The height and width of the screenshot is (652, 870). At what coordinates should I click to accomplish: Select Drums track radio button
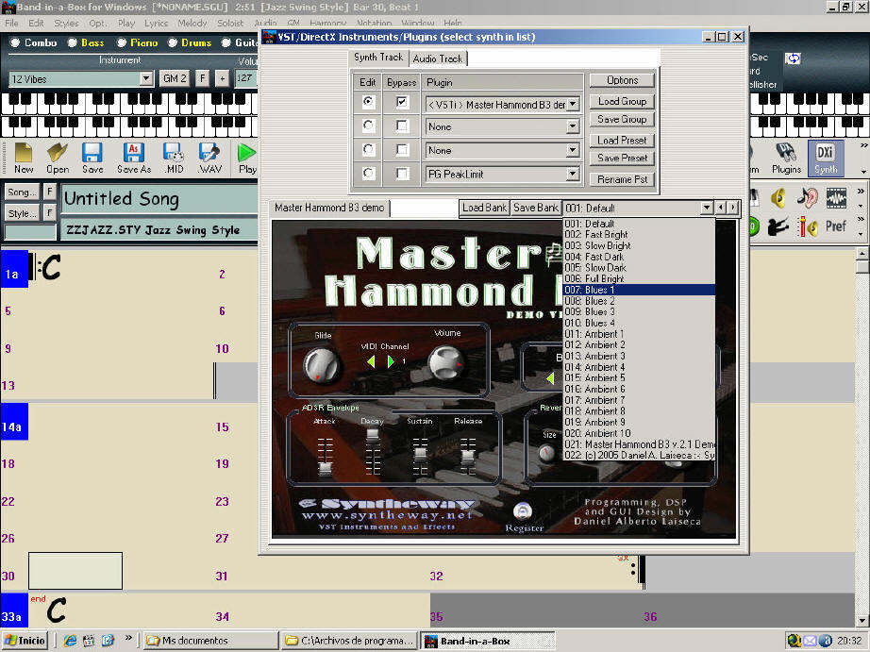click(x=173, y=42)
